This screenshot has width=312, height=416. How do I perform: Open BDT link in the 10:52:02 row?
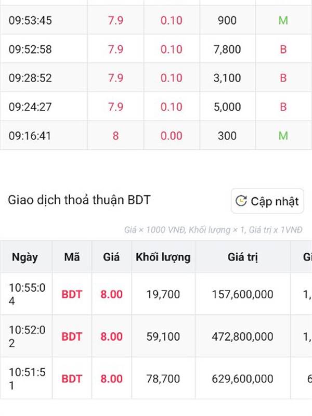pos(72,336)
